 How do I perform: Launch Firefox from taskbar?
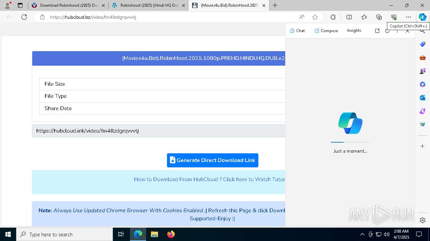pos(171,234)
